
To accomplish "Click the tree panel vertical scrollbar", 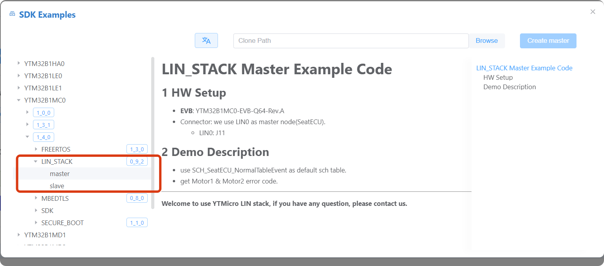I will point(153,133).
